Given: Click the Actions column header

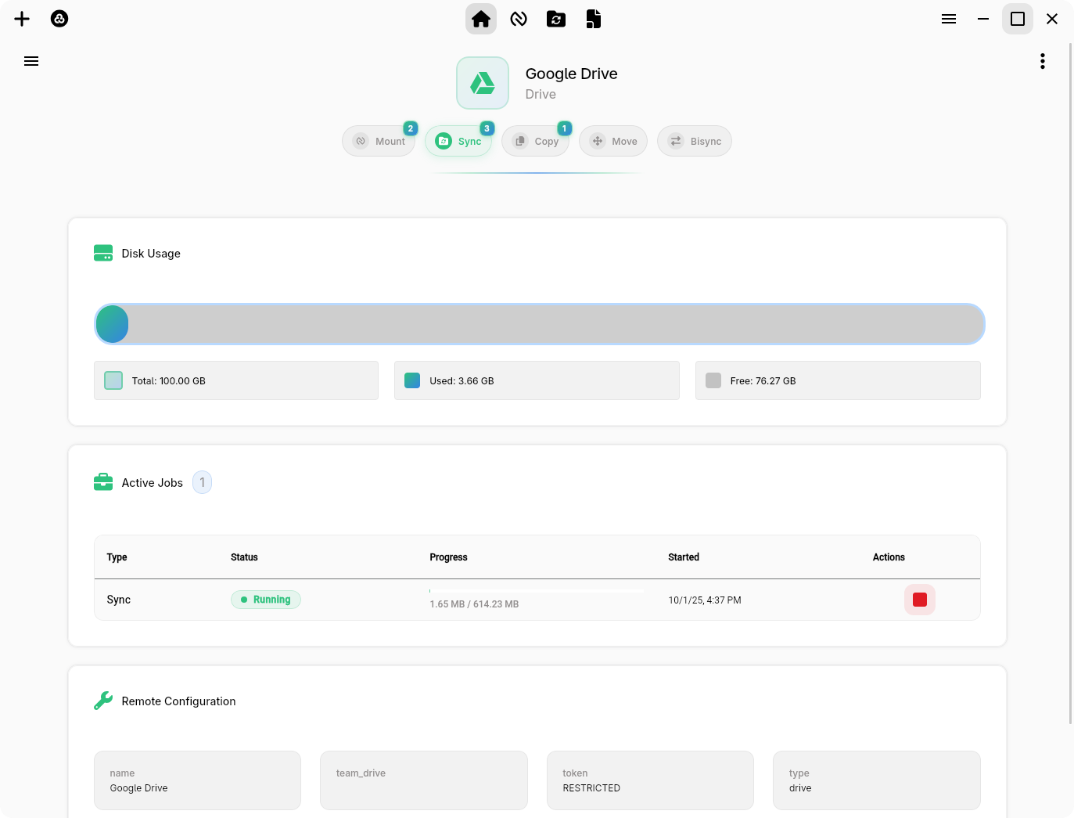Looking at the screenshot, I should click(889, 557).
